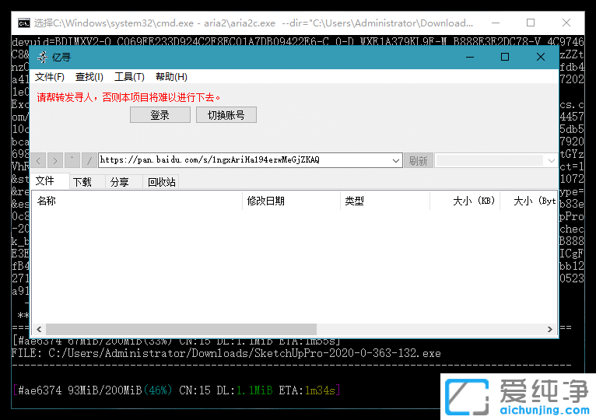Maximize the 亿寻 window

(505, 58)
